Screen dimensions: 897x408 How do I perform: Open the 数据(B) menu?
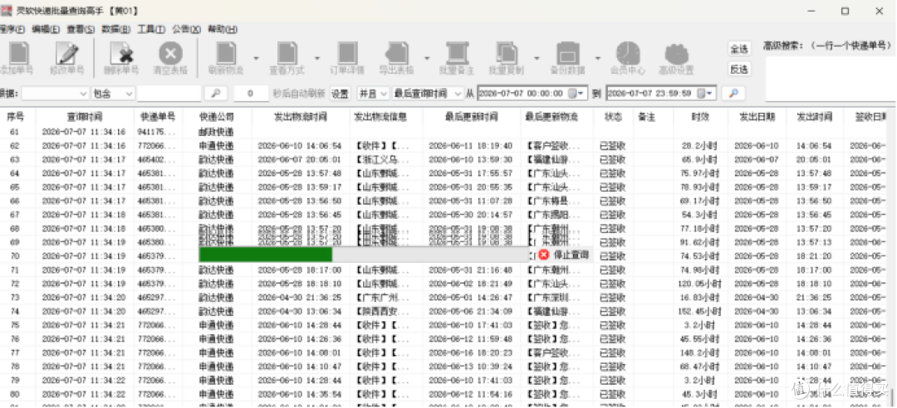click(x=116, y=29)
